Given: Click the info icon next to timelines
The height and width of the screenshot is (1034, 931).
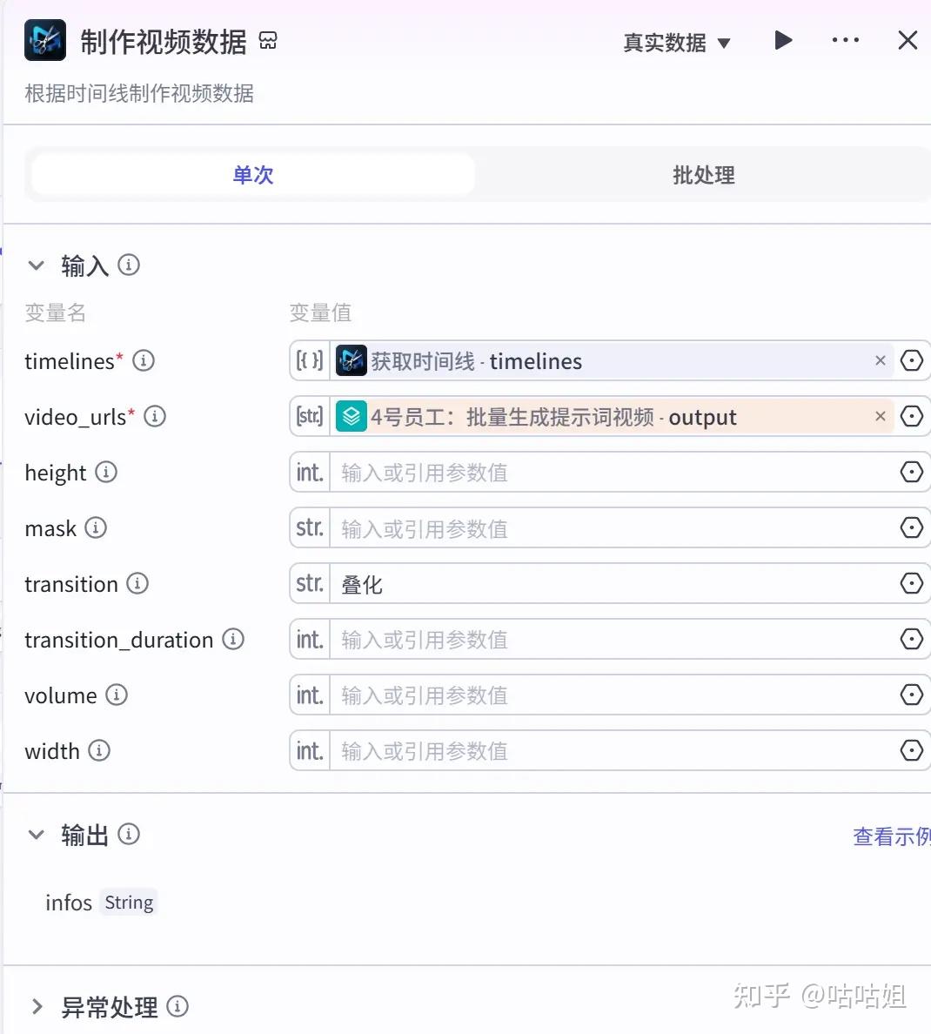Looking at the screenshot, I should click(x=144, y=360).
